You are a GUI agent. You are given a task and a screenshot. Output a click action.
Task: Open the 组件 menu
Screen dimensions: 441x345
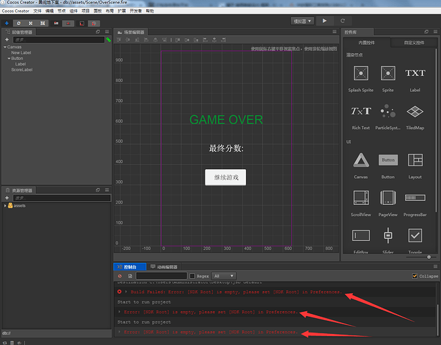coord(73,11)
